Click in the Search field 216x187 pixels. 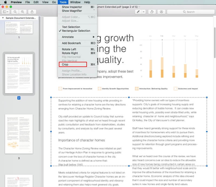click(x=191, y=12)
